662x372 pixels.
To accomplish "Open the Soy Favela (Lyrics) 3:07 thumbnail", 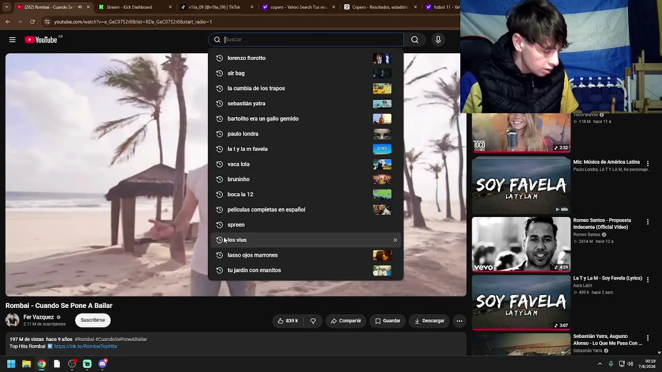I will click(x=521, y=302).
